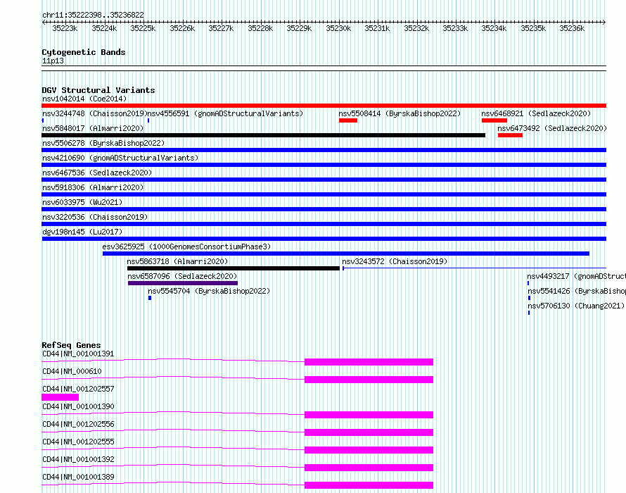Screen dimensions: 626x493
Task: Open nsv5863718 (Almarri2020) label
Action: [x=177, y=261]
